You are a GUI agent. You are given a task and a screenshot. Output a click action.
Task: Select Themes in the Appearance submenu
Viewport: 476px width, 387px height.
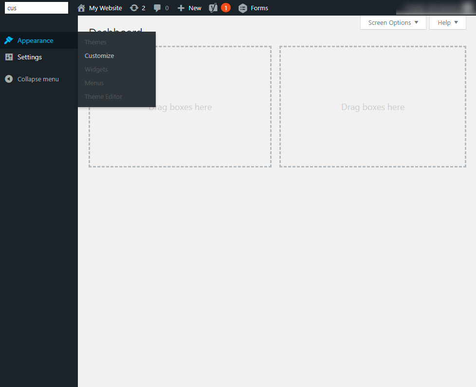pyautogui.click(x=95, y=42)
